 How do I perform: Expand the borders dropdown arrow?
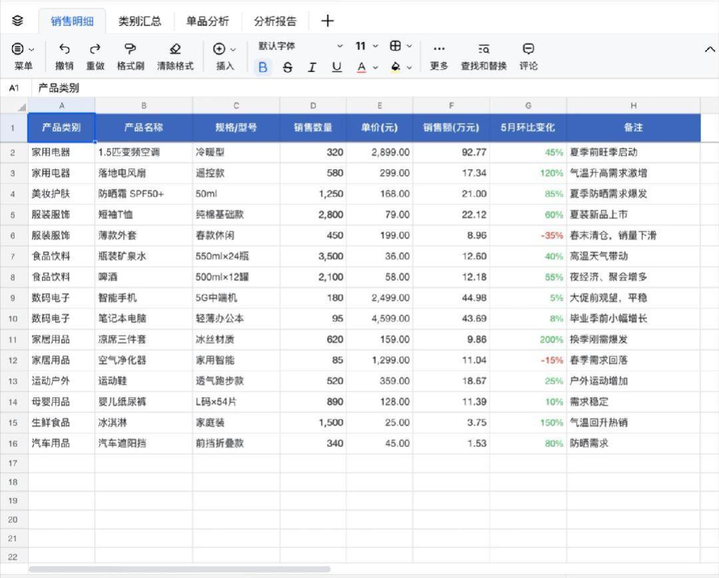pos(409,46)
